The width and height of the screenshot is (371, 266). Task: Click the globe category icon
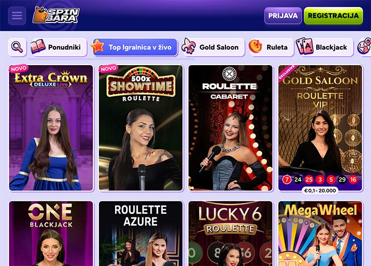pos(364,47)
